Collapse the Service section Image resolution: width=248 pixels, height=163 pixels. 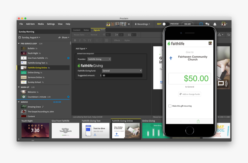(19, 102)
